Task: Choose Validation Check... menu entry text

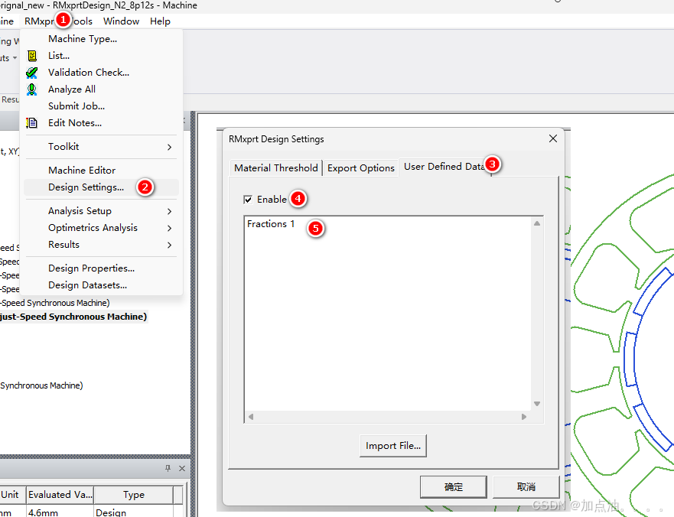Action: coord(89,72)
